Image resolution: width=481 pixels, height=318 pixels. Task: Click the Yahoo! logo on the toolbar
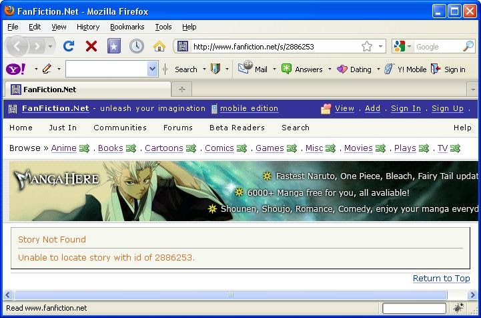click(x=15, y=69)
